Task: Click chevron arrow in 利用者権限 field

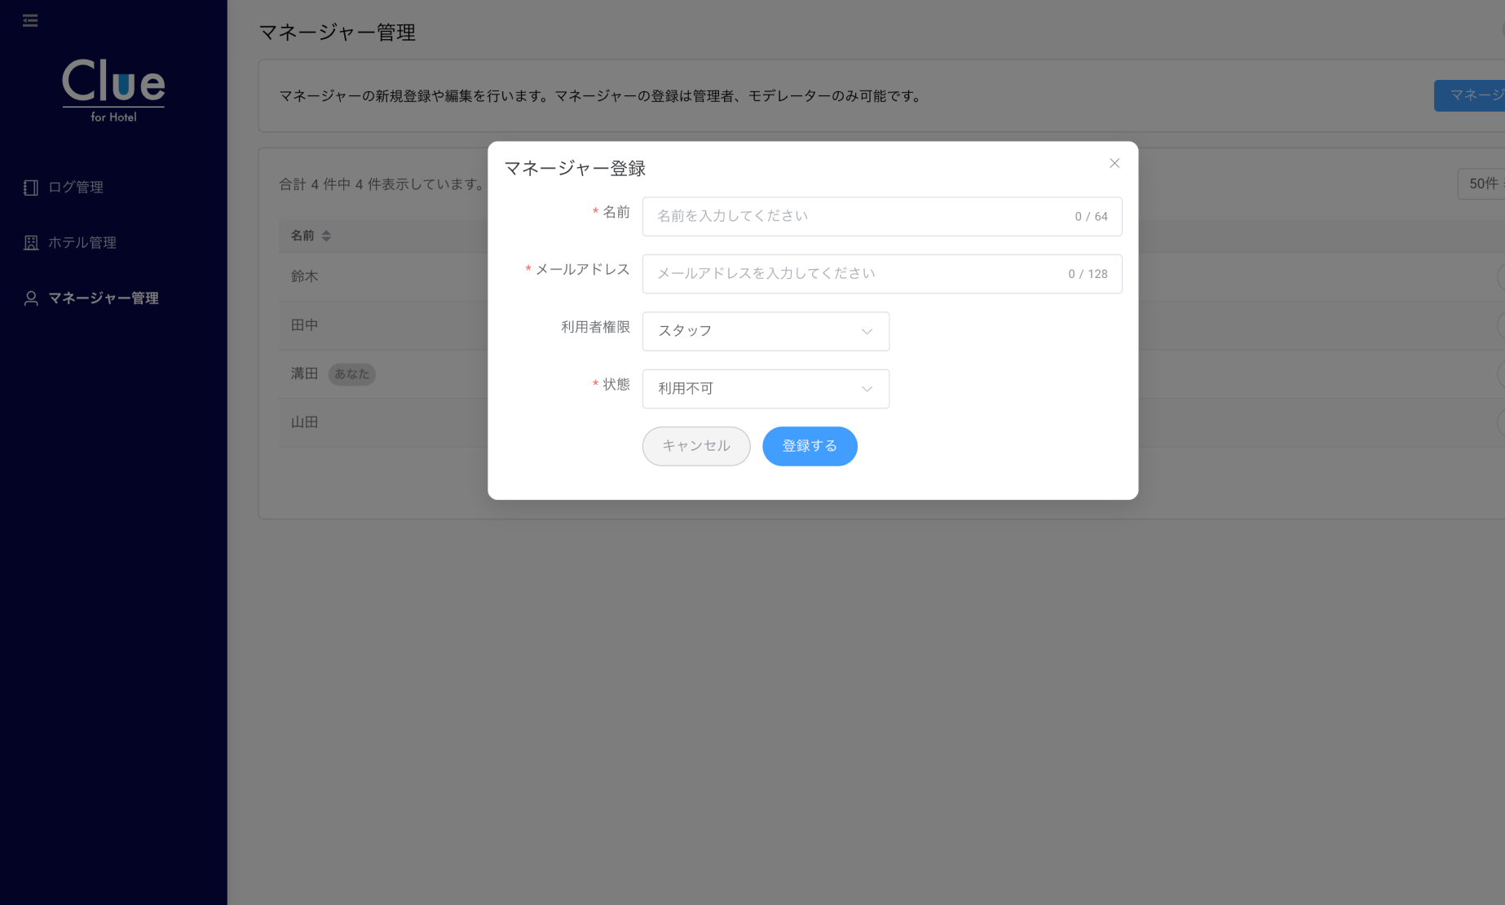Action: pyautogui.click(x=867, y=332)
